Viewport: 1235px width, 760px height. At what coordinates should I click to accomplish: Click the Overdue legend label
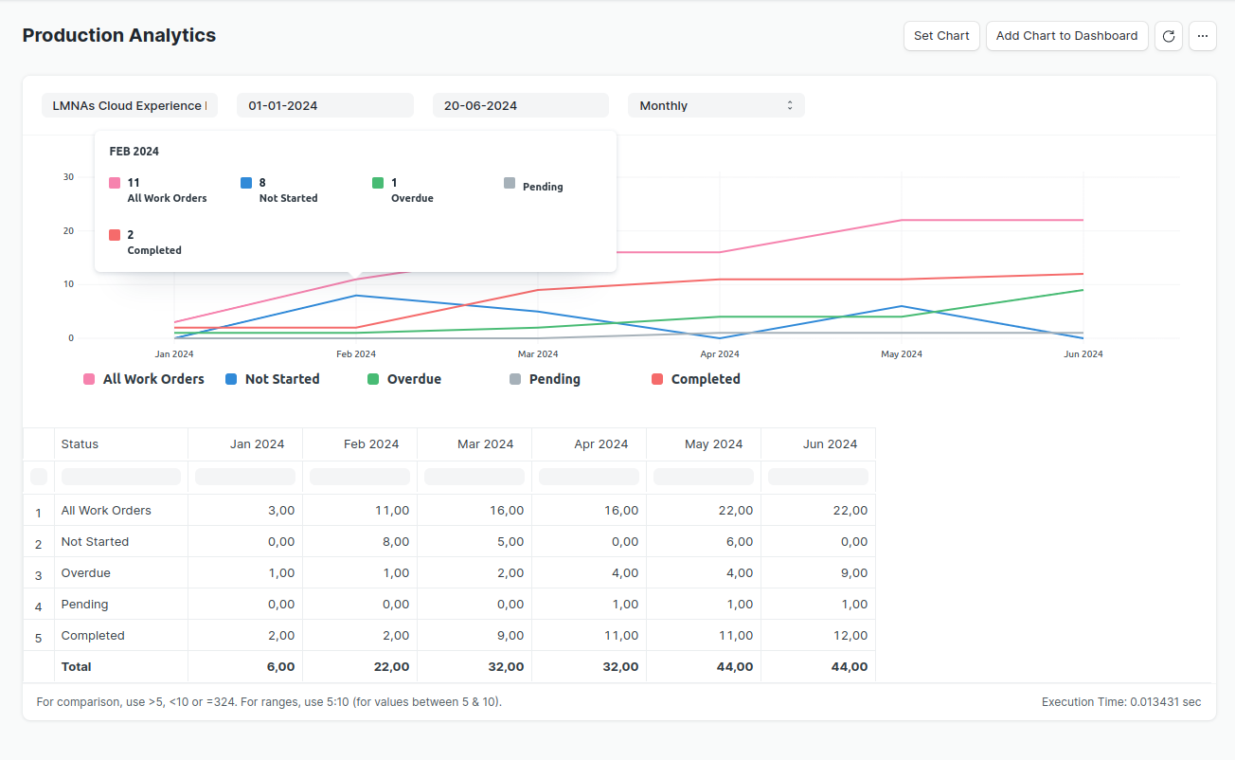[414, 379]
